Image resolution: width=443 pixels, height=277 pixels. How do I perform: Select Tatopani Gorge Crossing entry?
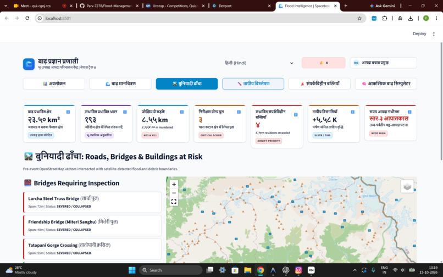click(92, 249)
